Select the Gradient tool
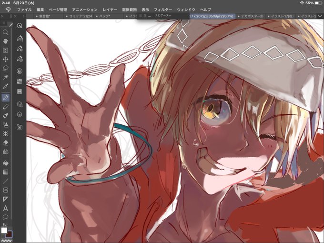 coord(5,172)
